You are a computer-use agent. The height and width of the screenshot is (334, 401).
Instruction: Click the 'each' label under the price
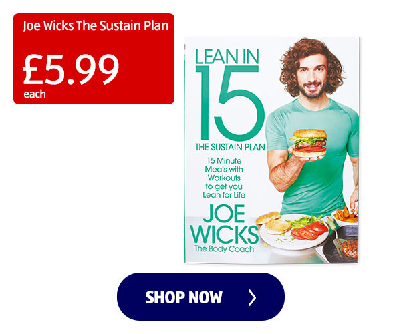pyautogui.click(x=35, y=94)
